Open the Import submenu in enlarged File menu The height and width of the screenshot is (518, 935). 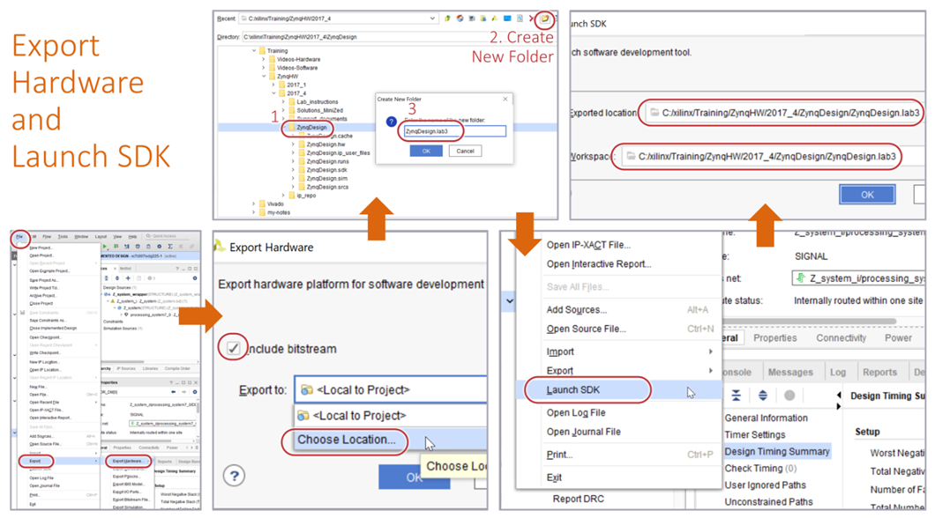coord(619,351)
